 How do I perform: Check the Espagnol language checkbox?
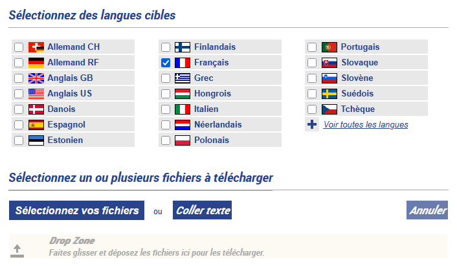19,125
